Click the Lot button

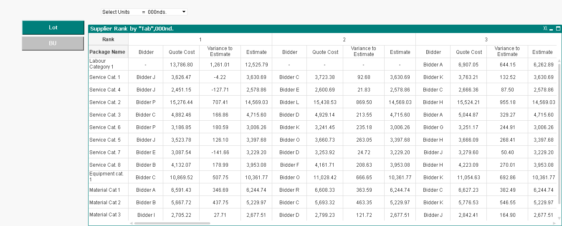53,28
